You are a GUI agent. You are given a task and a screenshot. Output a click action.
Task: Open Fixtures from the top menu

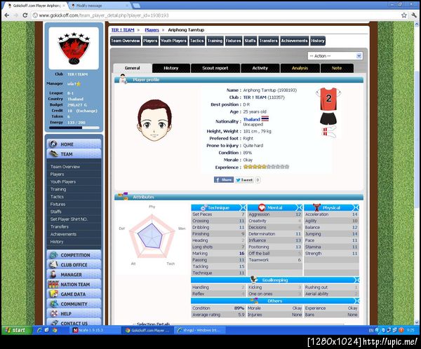(234, 41)
